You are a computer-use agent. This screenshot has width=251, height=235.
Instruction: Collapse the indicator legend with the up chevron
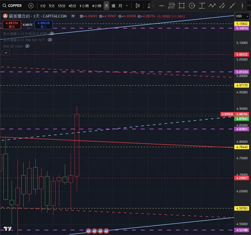pos(6,53)
